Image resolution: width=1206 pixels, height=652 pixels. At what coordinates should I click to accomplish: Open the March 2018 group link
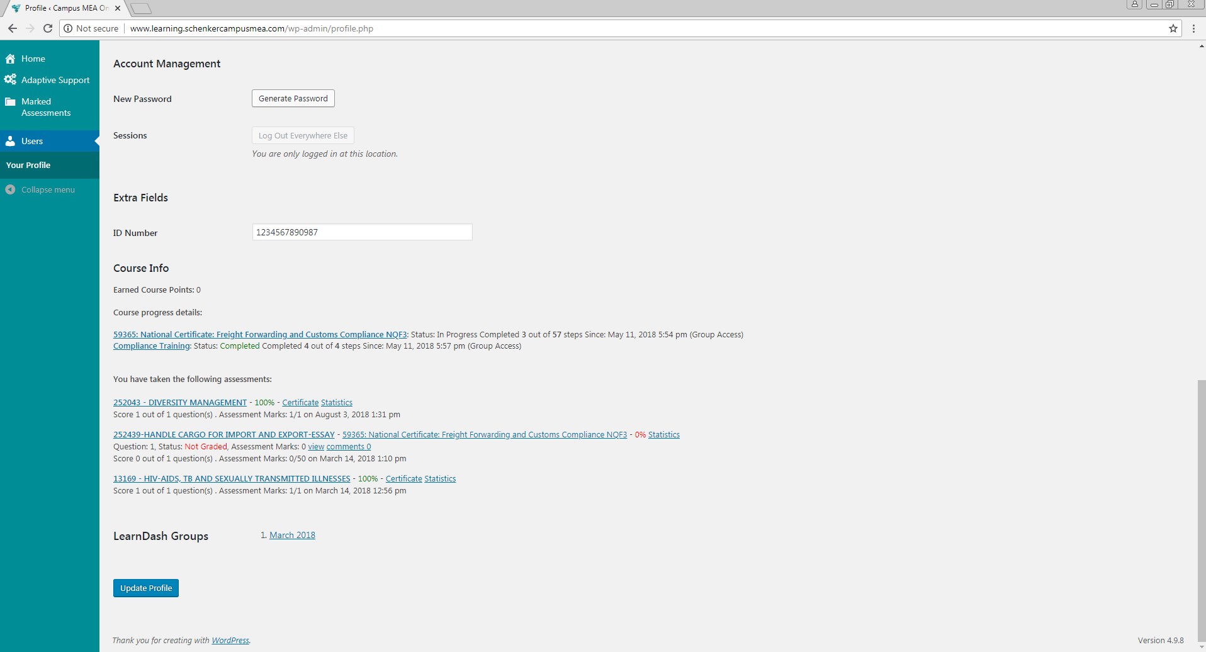292,535
